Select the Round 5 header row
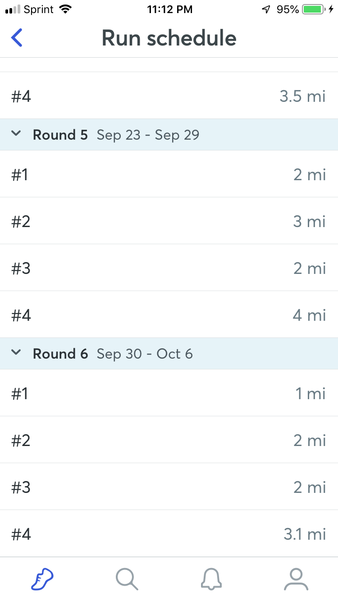This screenshot has width=338, height=601. [169, 135]
